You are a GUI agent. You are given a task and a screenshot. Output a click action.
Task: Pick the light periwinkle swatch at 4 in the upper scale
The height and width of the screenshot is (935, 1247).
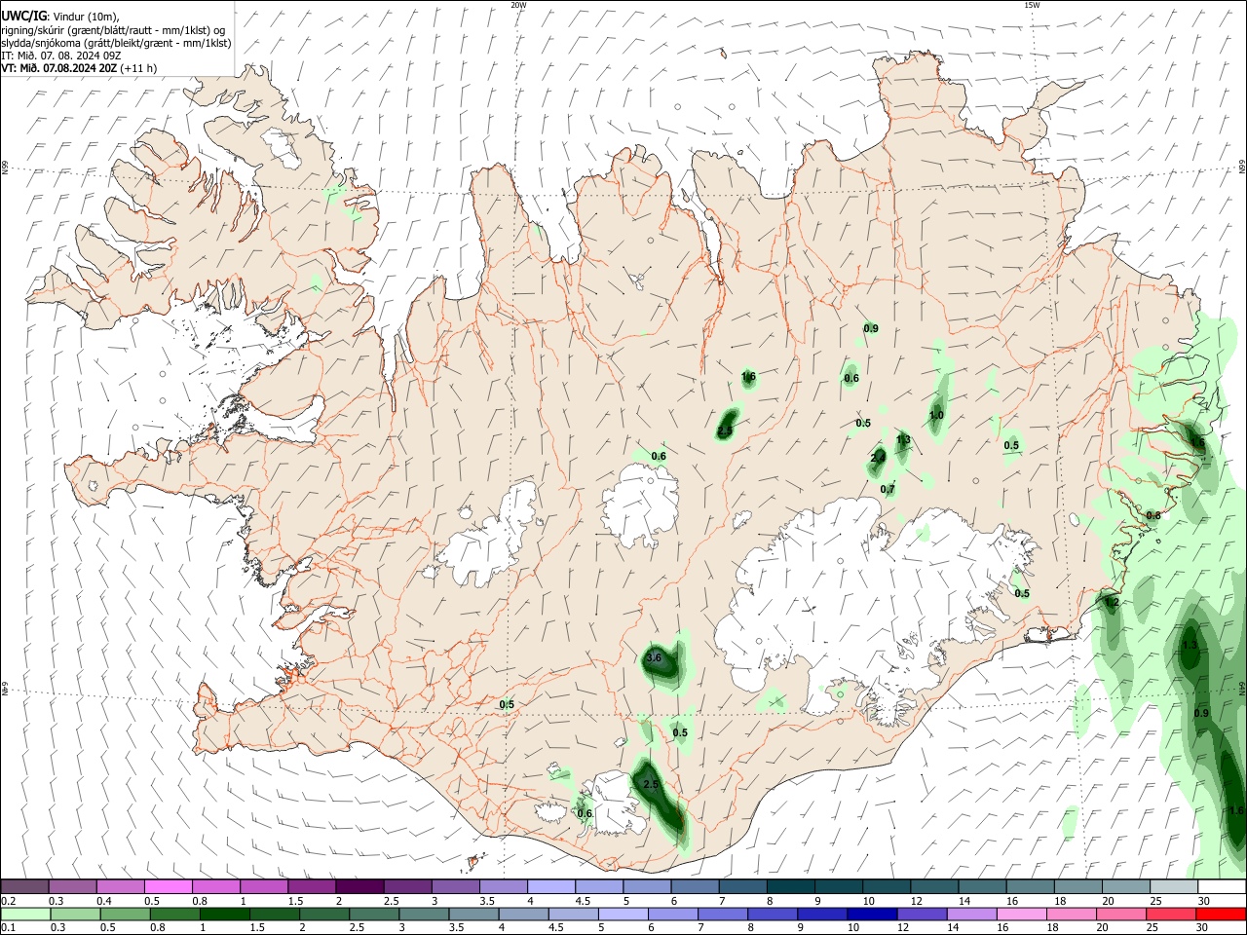coord(550,887)
